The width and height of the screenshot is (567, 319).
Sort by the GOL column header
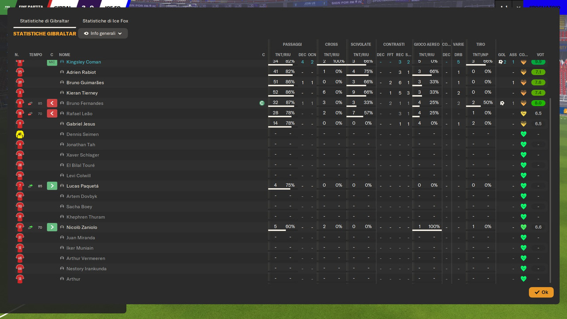coord(502,55)
